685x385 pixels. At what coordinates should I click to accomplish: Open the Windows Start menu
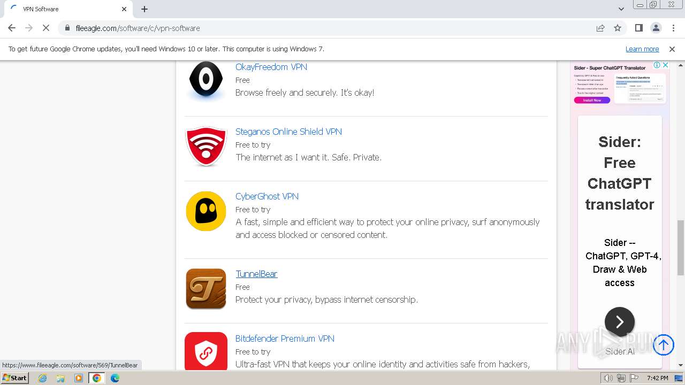(14, 378)
